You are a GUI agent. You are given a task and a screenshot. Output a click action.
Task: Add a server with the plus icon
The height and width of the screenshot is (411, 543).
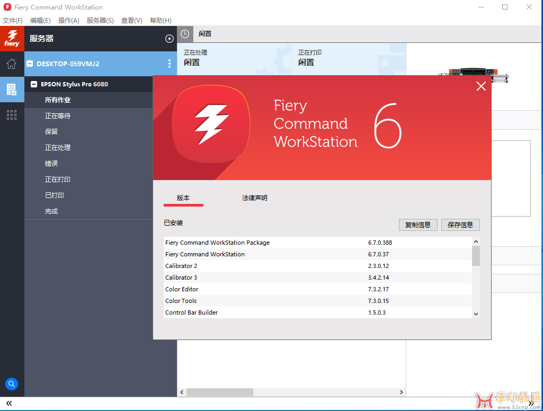click(x=170, y=39)
